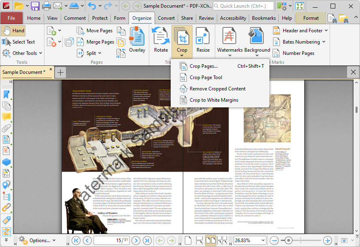The height and width of the screenshot is (247, 360).
Task: Click the Undo icon
Action: [x=92, y=6]
